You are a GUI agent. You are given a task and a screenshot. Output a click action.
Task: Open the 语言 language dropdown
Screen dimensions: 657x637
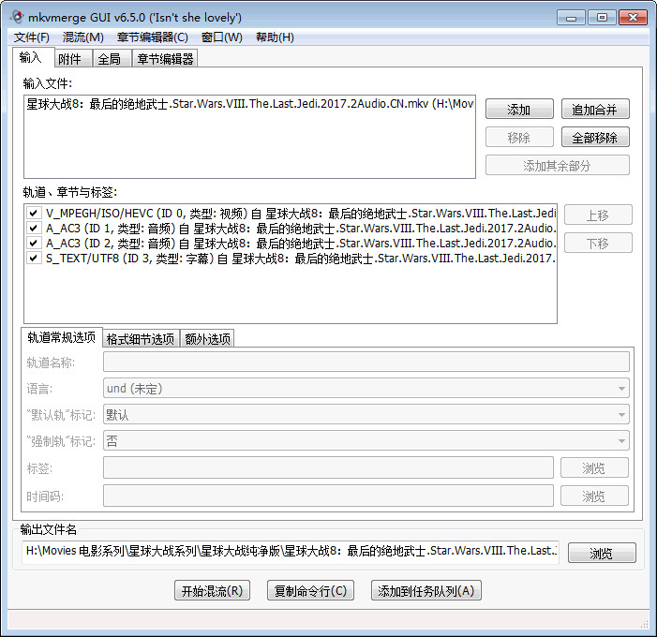point(366,388)
